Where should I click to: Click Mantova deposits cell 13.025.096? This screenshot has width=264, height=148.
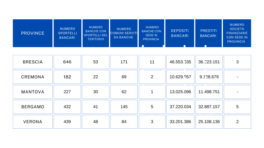point(180,92)
